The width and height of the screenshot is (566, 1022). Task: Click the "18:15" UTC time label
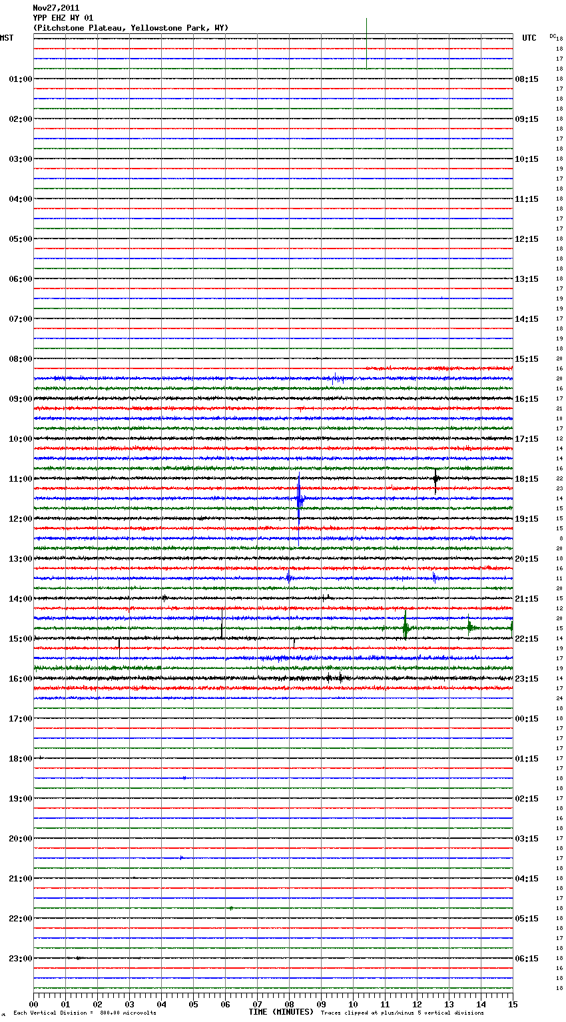point(527,479)
